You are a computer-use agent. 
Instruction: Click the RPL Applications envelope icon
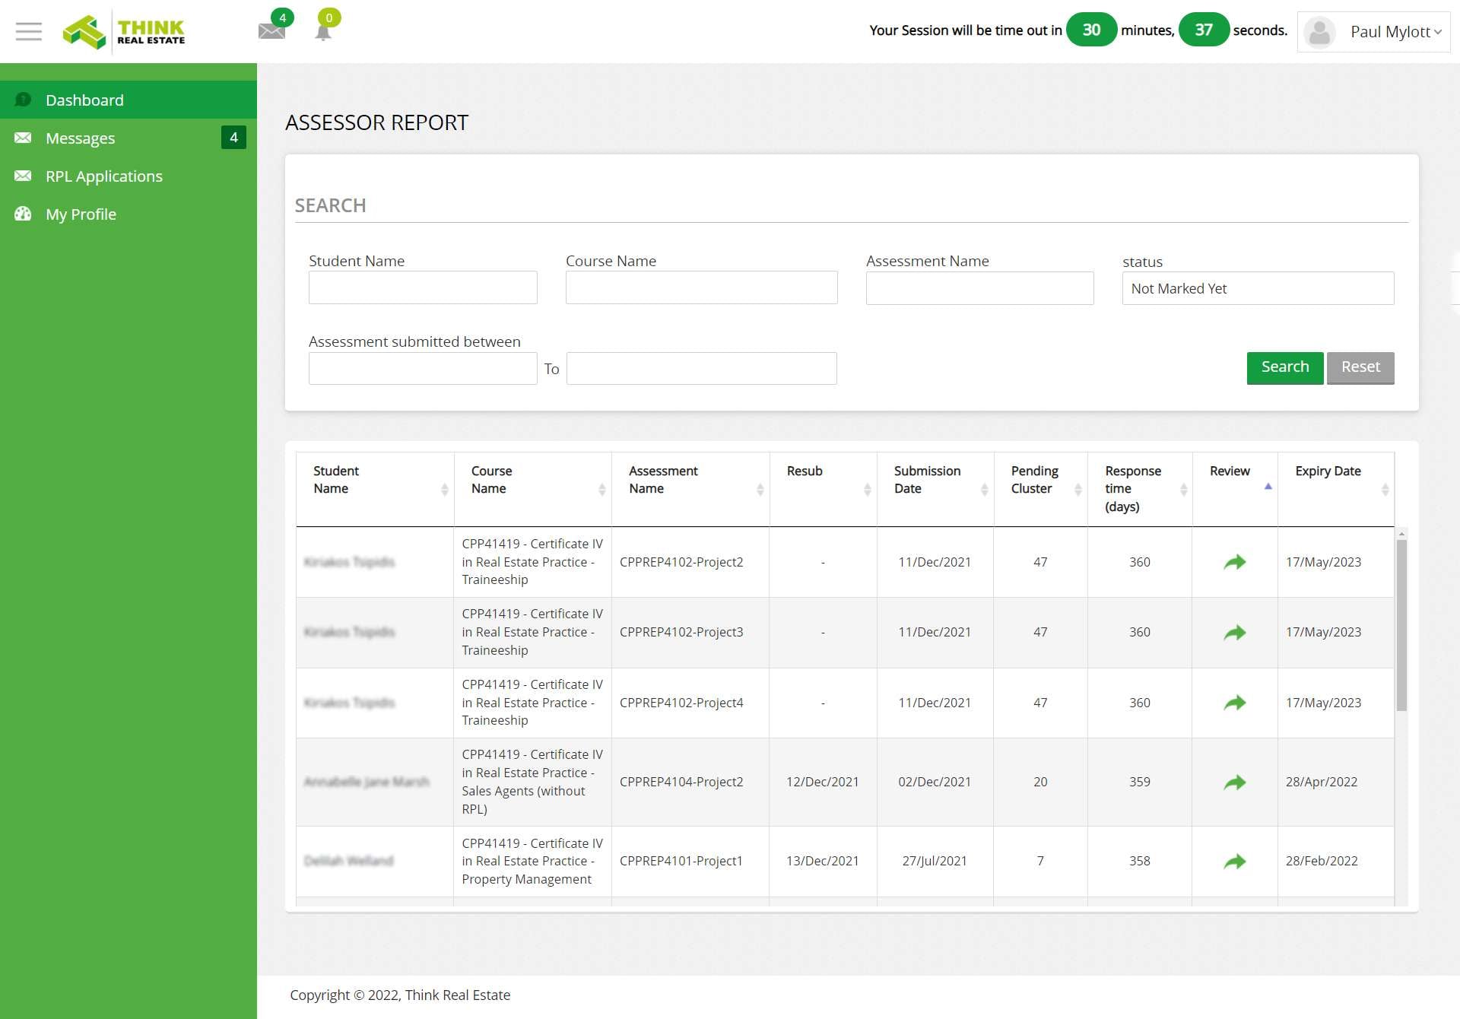23,176
